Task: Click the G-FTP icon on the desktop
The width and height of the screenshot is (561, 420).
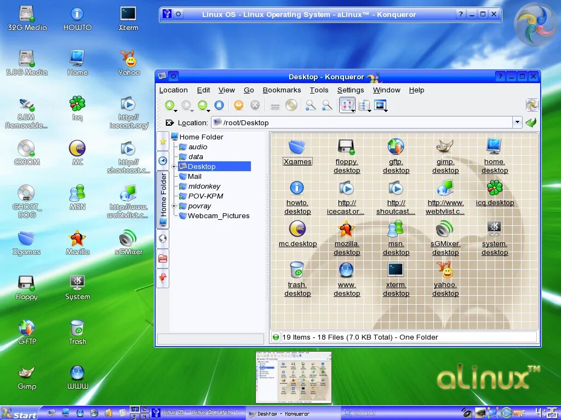Action: click(x=26, y=332)
